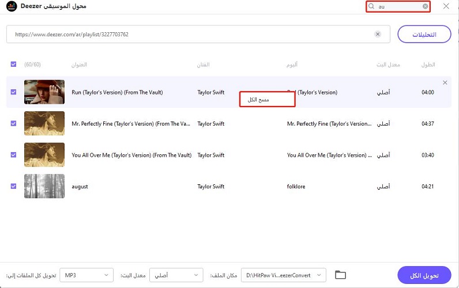This screenshot has width=459, height=288.
Task: Open the bitrate 'أصلي' dropdown at bottom
Action: [176, 275]
